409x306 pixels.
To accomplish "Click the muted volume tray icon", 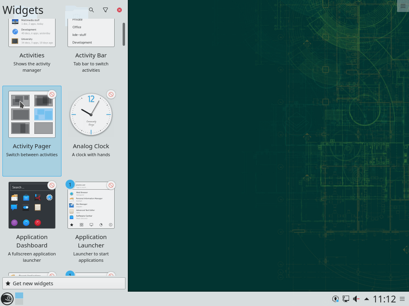I will click(356, 299).
